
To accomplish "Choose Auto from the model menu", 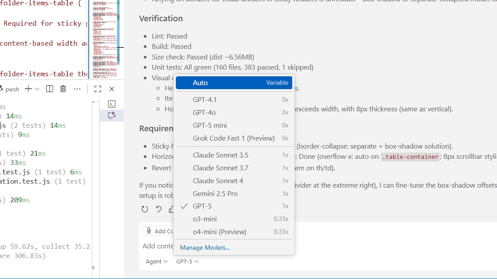I will tap(200, 83).
